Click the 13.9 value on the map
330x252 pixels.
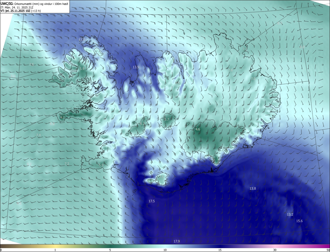(x=136, y=67)
